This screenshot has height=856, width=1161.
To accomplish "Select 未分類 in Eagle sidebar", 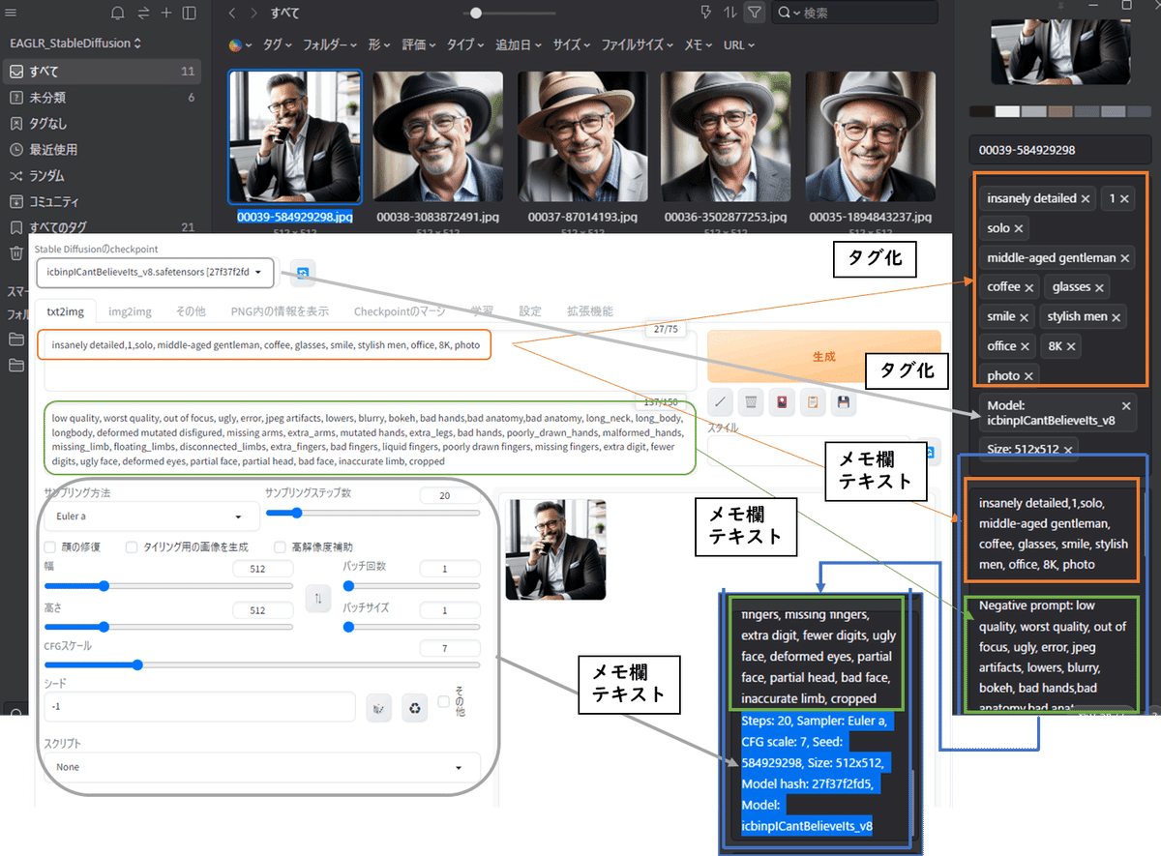I will click(x=103, y=98).
